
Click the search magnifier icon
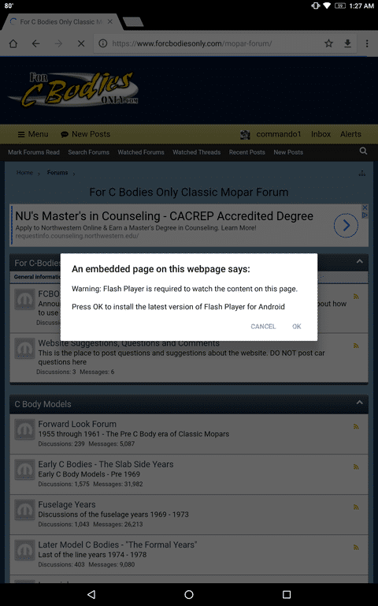[363, 151]
